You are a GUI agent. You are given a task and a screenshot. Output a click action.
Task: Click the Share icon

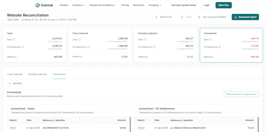[x=182, y=17]
